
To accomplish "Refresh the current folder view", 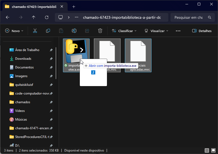I will click(x=47, y=17).
